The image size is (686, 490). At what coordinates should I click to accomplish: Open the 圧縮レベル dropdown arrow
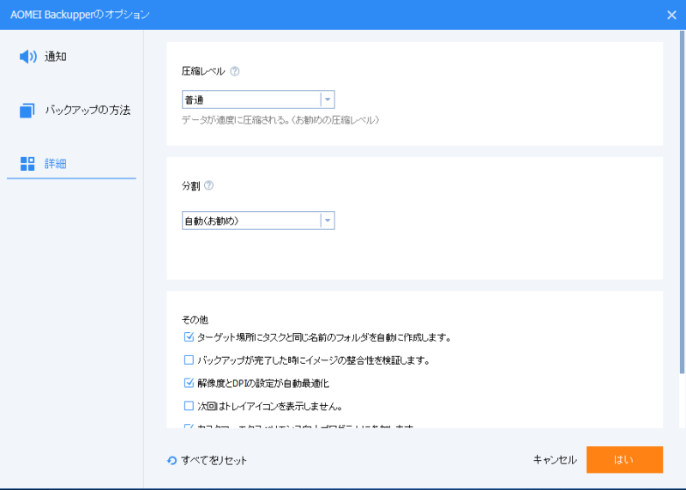[328, 100]
